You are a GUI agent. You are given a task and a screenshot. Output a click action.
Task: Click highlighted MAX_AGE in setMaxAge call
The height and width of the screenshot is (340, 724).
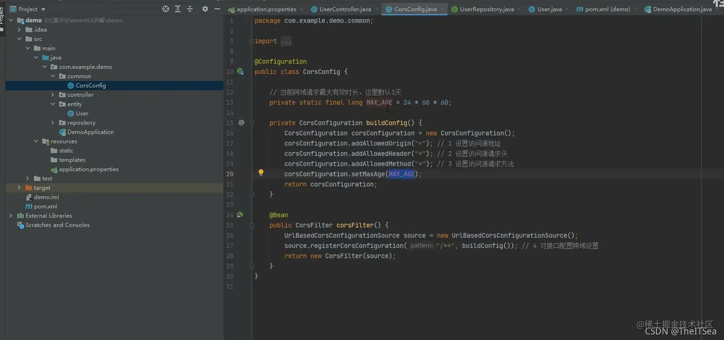tap(401, 174)
